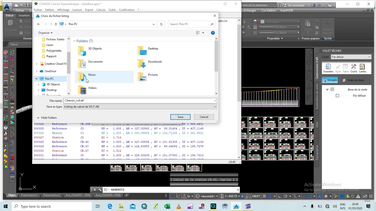Uncheck Base de la carte checkbox
376x211 pixels.
[x=332, y=89]
